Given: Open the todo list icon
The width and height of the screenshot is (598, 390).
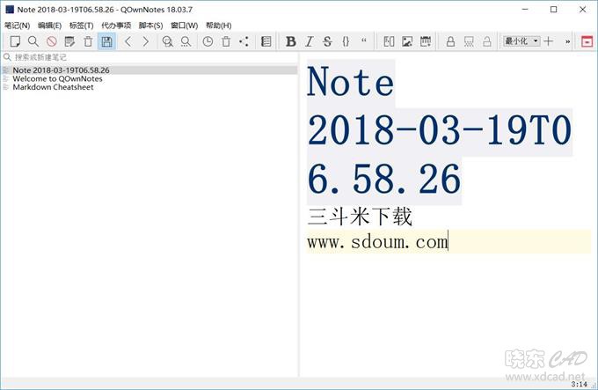Looking at the screenshot, I should pyautogui.click(x=266, y=41).
